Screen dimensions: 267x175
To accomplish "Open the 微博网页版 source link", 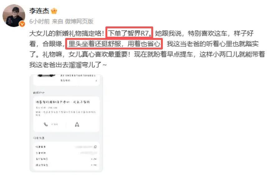I will click(79, 21).
